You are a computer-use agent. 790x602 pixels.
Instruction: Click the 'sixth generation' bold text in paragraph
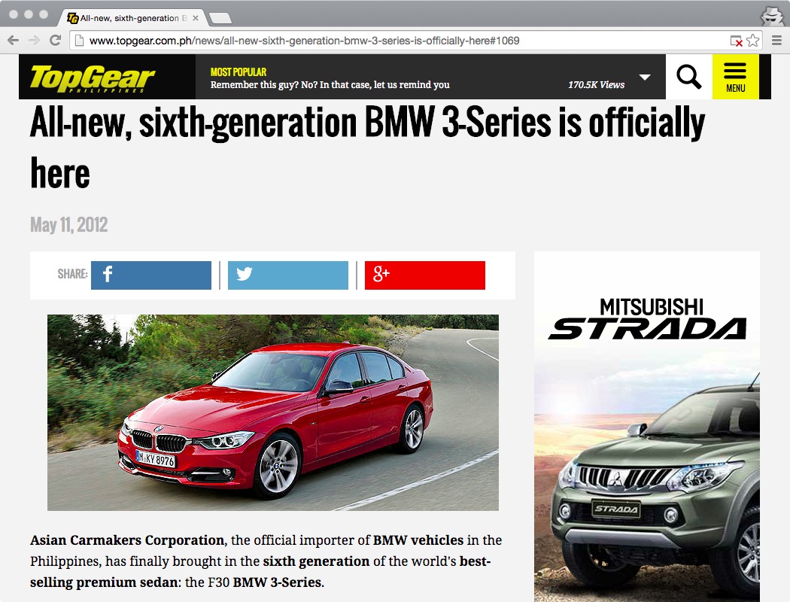pos(317,561)
